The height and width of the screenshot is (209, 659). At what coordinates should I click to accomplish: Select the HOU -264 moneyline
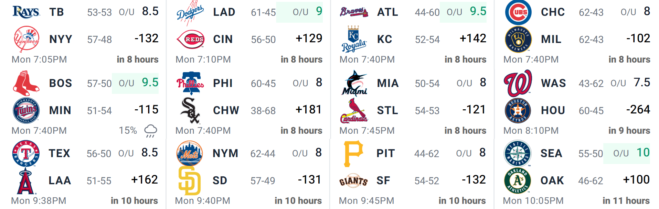pos(638,110)
